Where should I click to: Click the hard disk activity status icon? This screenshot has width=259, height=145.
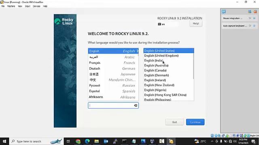click(x=212, y=136)
